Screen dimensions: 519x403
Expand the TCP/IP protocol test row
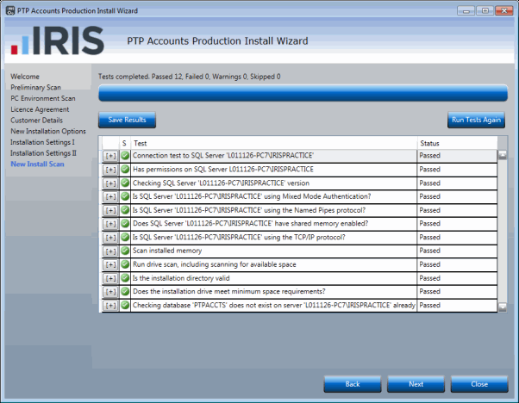[110, 238]
